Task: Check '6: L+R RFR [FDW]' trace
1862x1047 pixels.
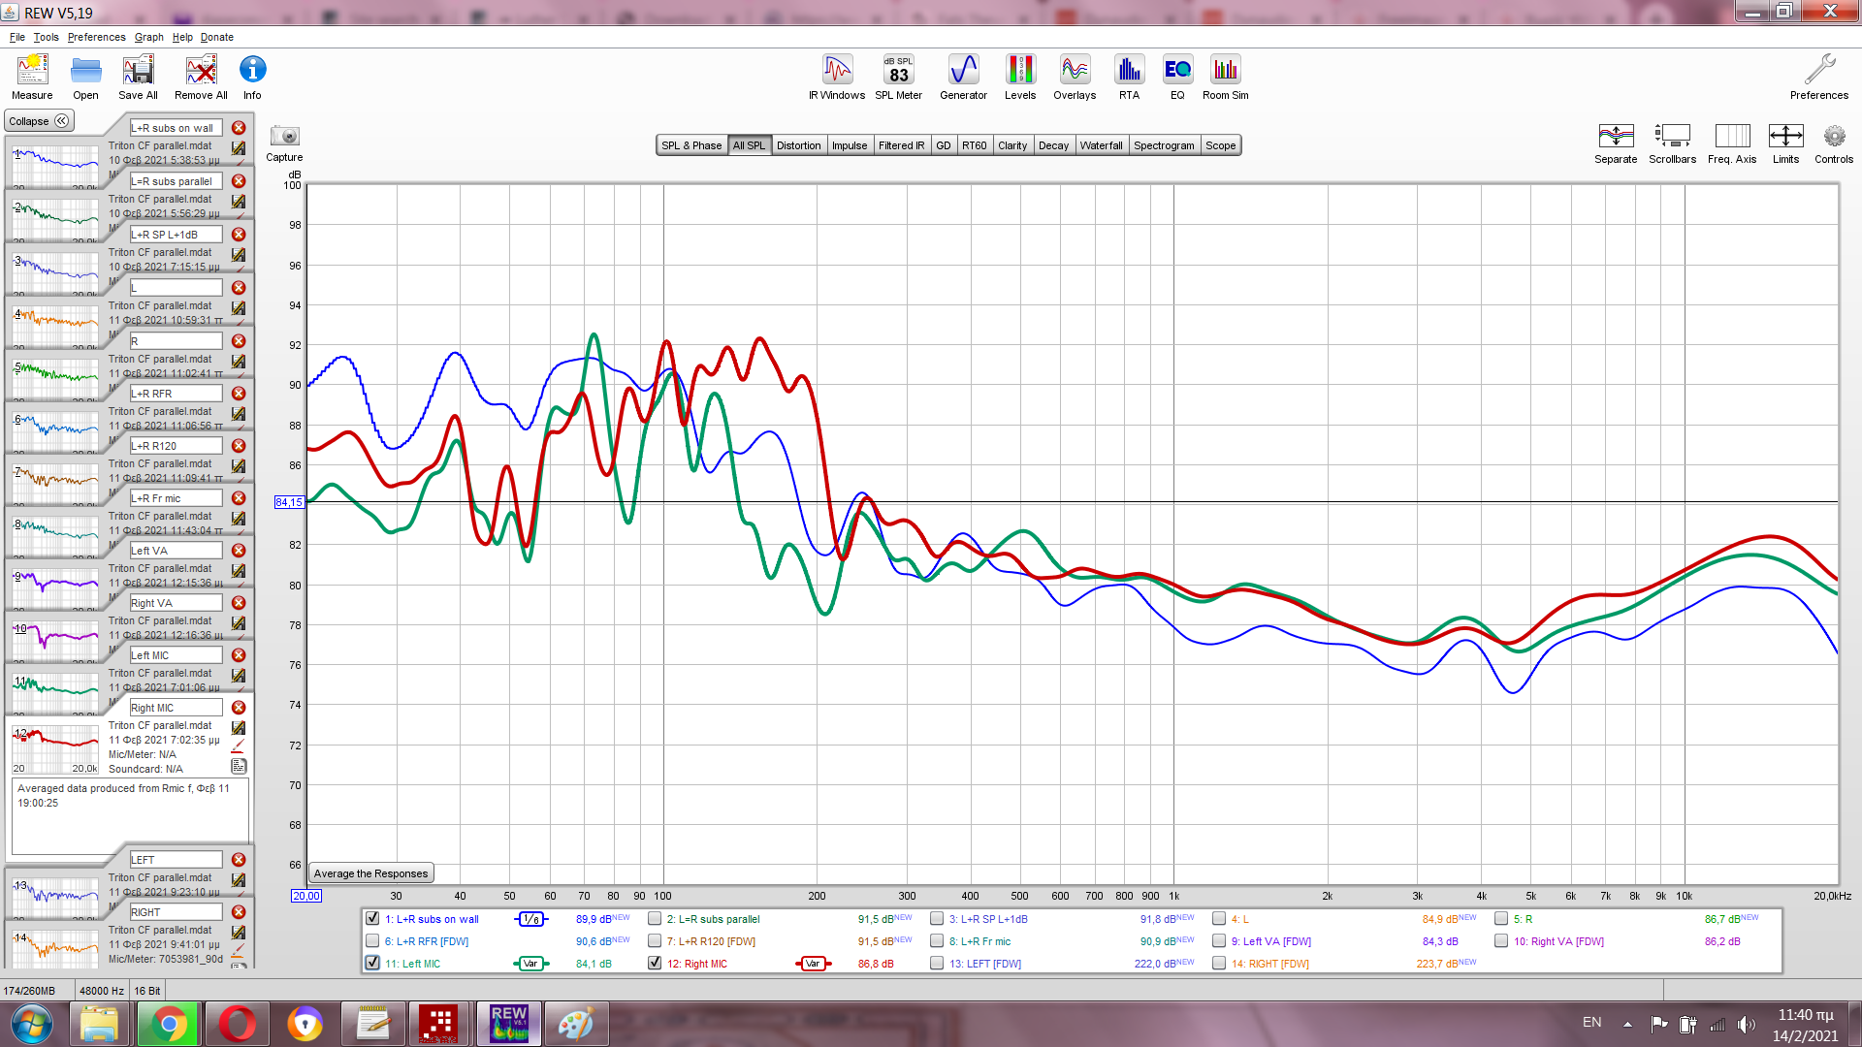Action: (372, 940)
